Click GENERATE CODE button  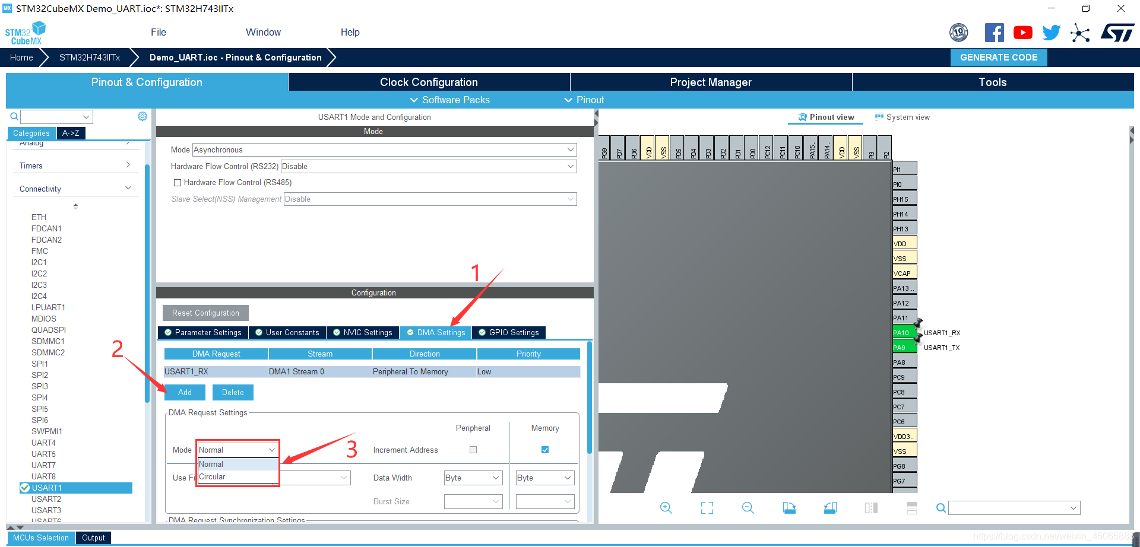(999, 58)
